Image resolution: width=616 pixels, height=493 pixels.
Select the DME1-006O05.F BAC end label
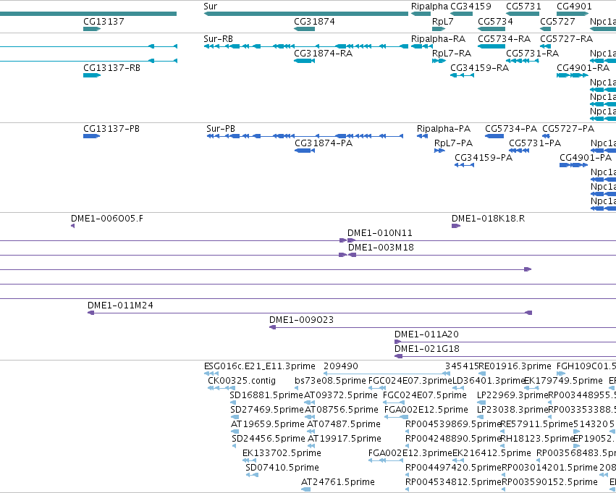pyautogui.click(x=107, y=219)
